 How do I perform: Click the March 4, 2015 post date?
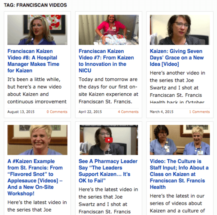pyautogui.click(x=162, y=112)
